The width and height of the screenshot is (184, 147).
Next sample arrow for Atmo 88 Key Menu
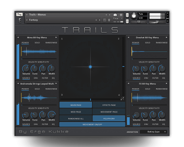(x=56, y=37)
